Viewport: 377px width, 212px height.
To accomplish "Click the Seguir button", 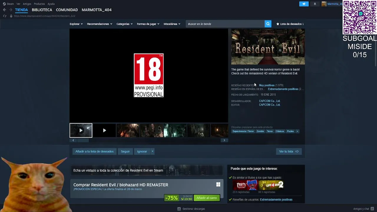I will click(125, 151).
